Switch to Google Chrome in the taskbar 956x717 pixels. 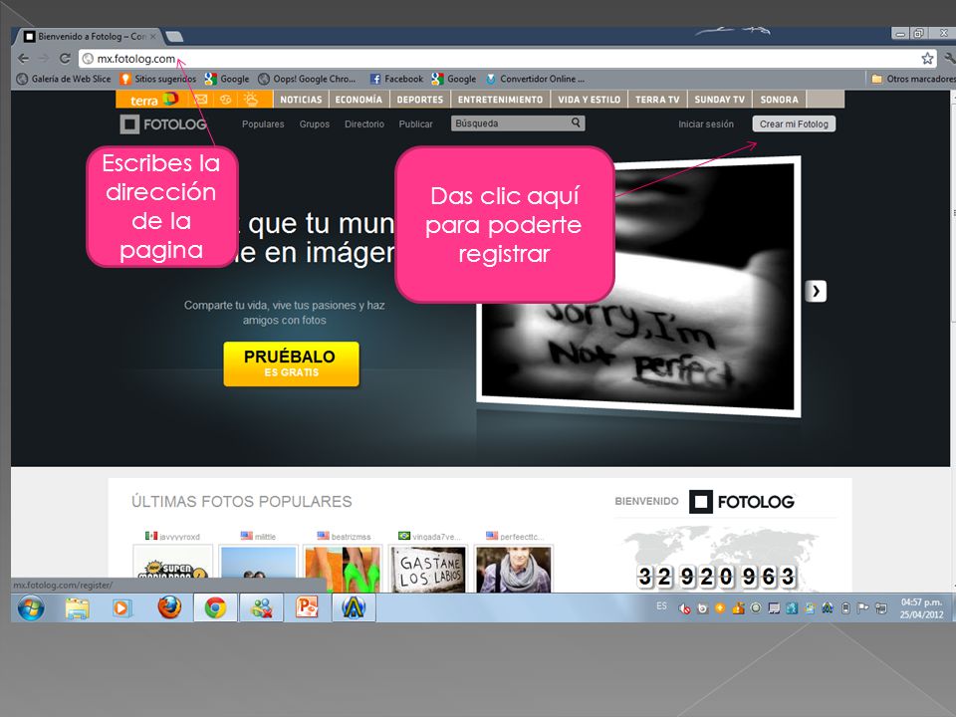215,607
